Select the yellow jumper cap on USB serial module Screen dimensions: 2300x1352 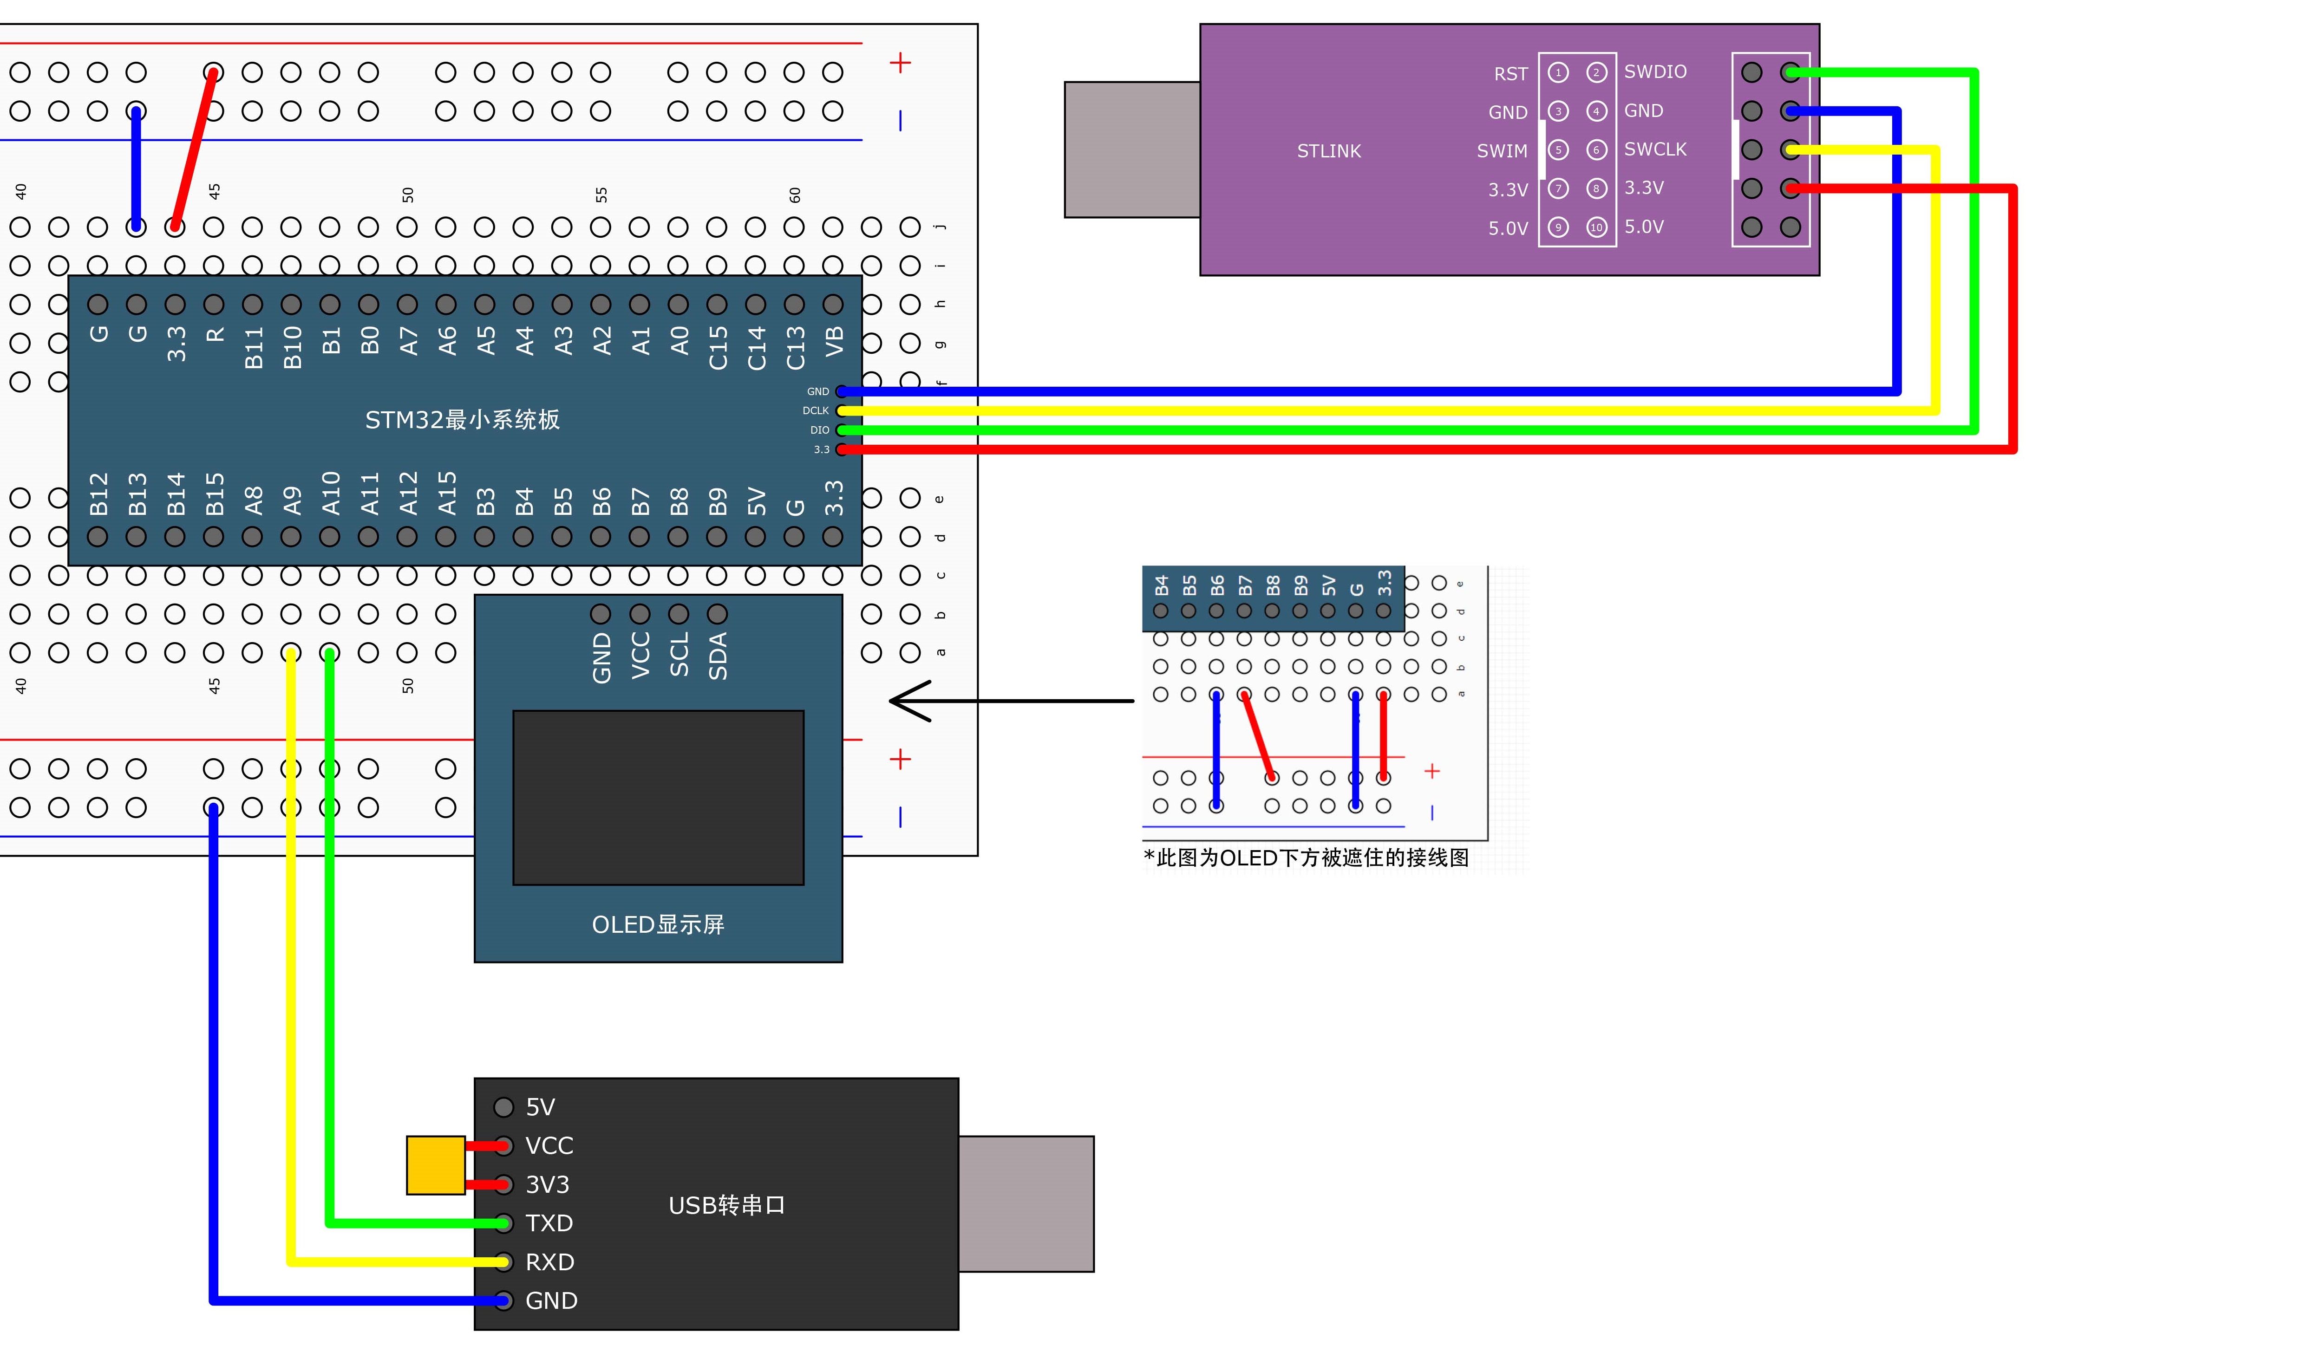[435, 1165]
